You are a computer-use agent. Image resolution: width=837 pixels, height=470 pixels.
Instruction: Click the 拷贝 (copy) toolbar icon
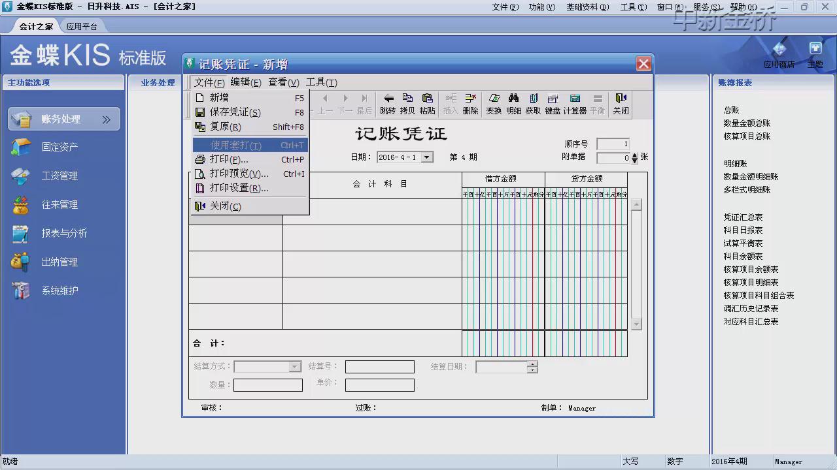(x=407, y=104)
